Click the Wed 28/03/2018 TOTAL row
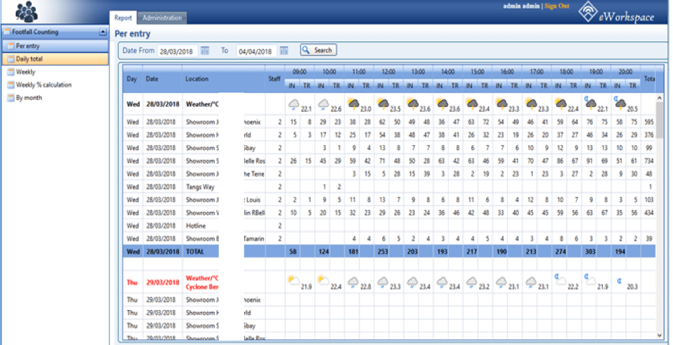 pyautogui.click(x=389, y=251)
